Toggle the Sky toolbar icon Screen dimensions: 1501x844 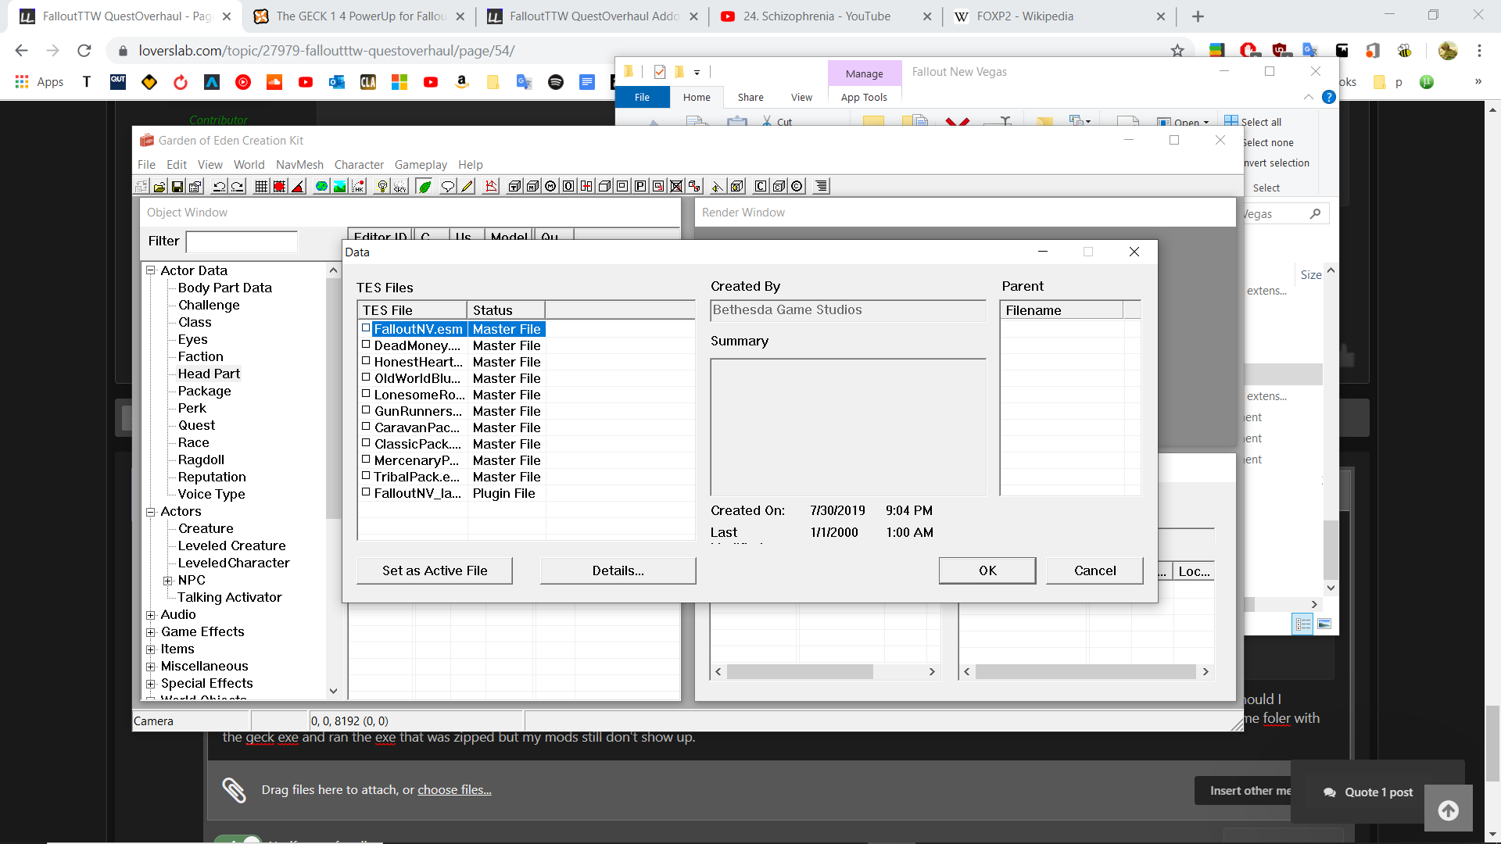[400, 186]
